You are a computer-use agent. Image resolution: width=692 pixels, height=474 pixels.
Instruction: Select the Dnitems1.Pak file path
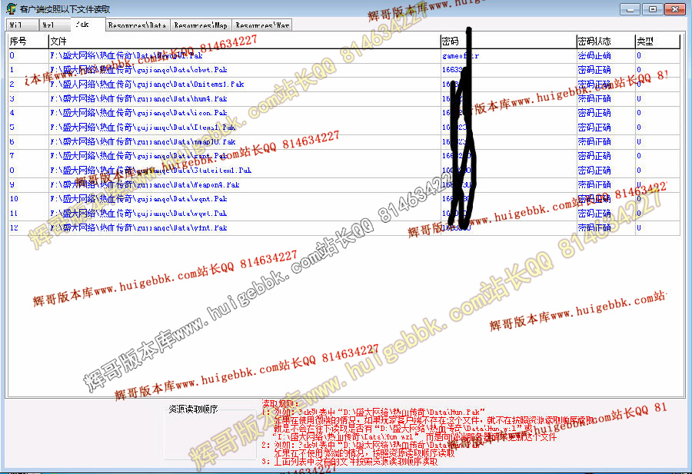coord(147,85)
